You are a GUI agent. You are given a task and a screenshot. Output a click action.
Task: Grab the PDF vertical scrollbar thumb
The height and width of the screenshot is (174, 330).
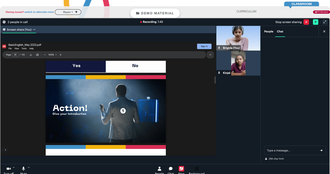coord(215,80)
